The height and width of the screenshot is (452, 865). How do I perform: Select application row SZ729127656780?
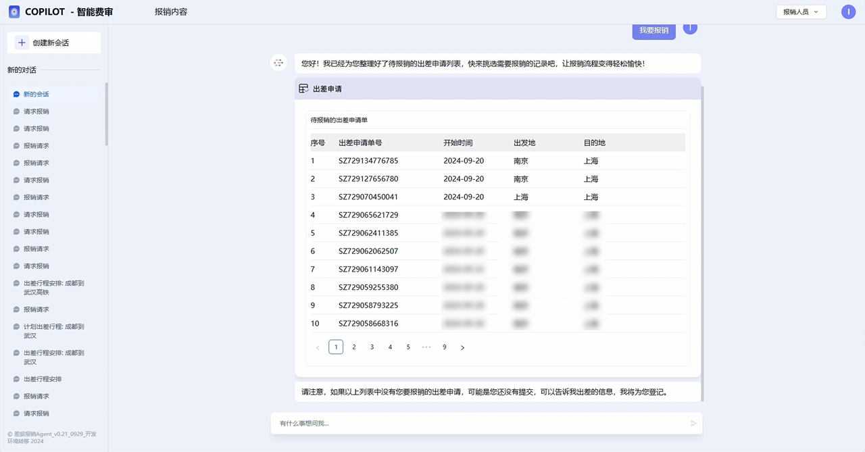[x=497, y=179]
